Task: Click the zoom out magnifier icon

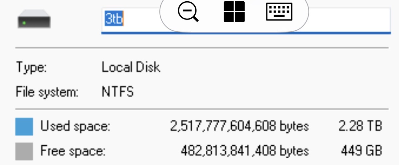Action: 188,13
